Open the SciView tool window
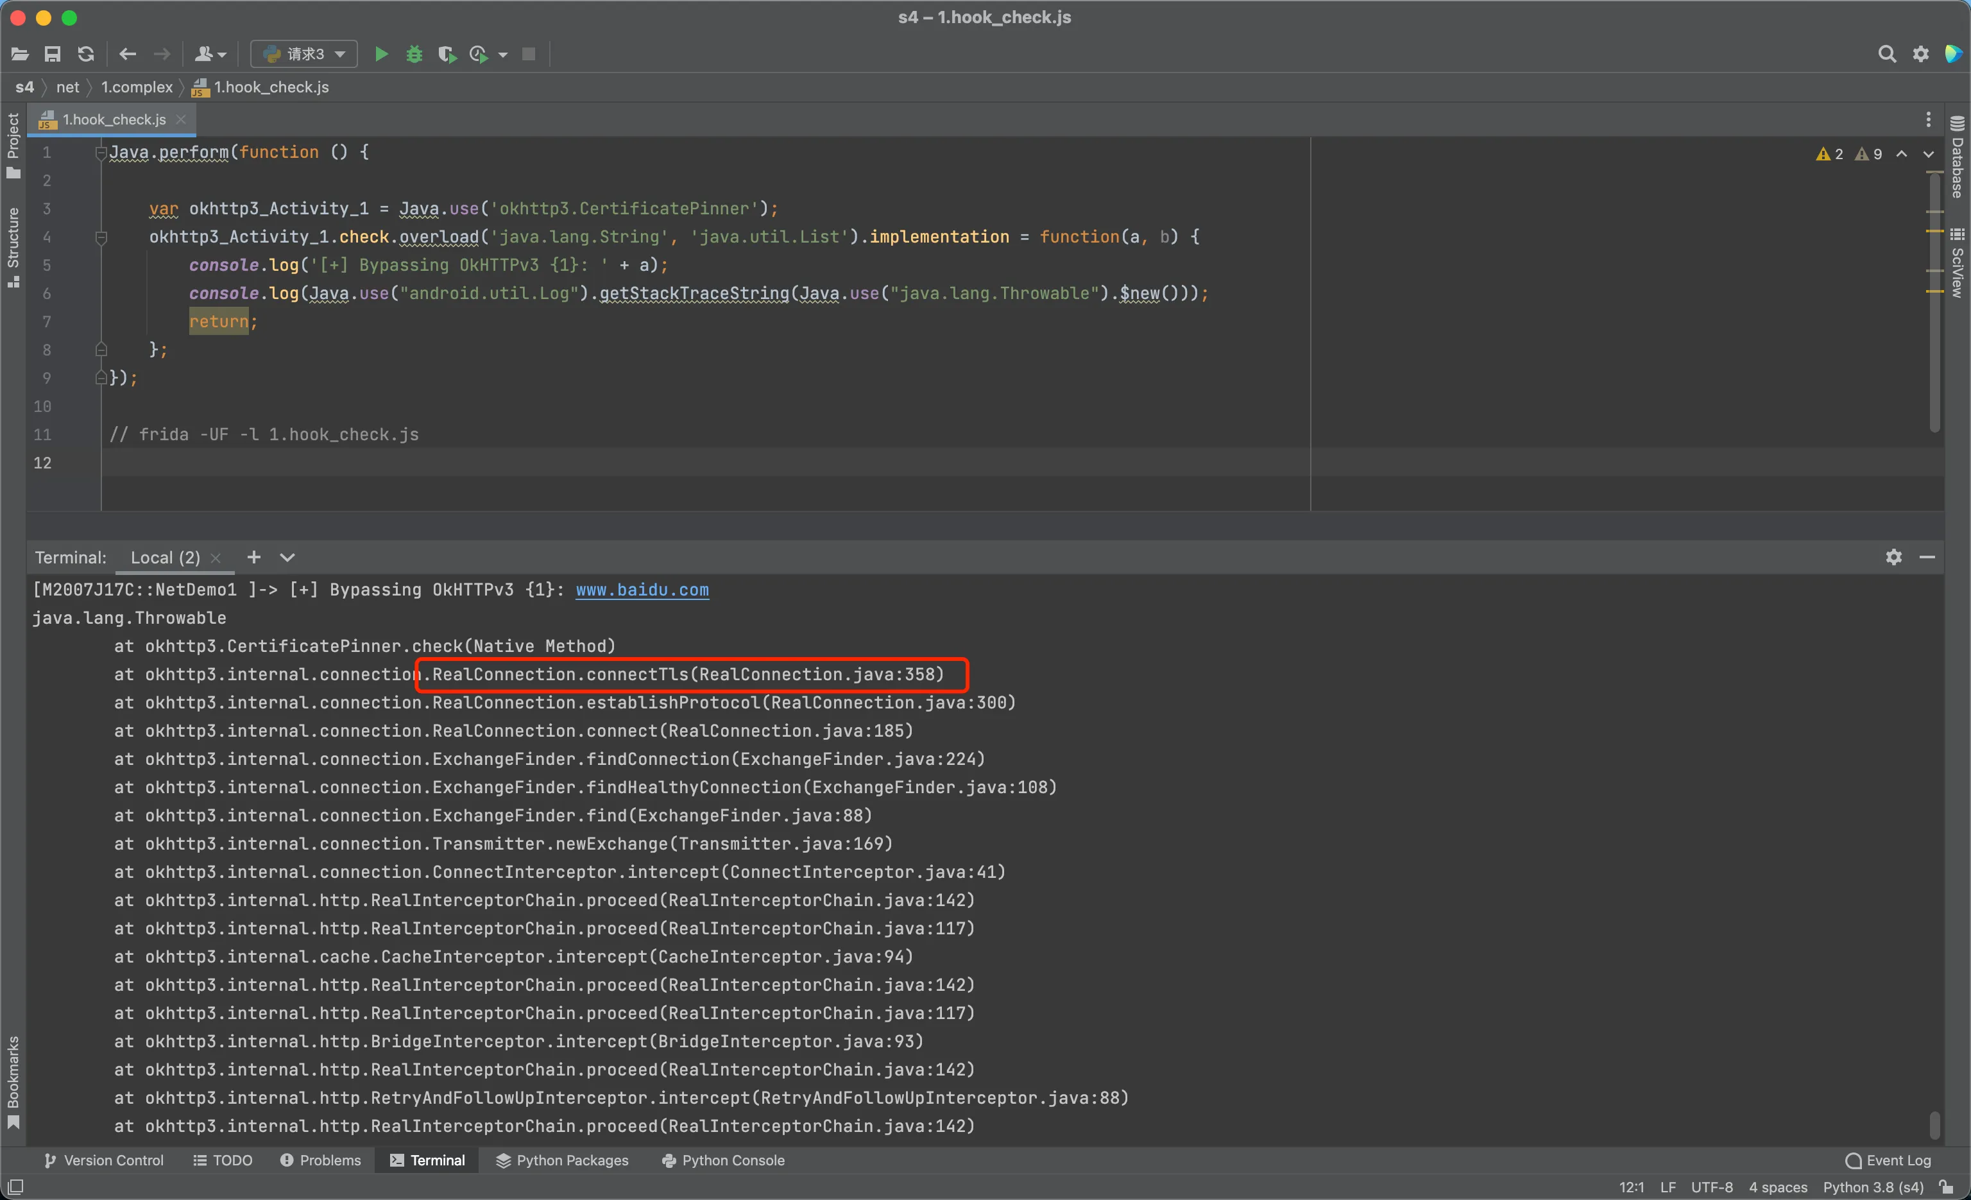 [1957, 262]
